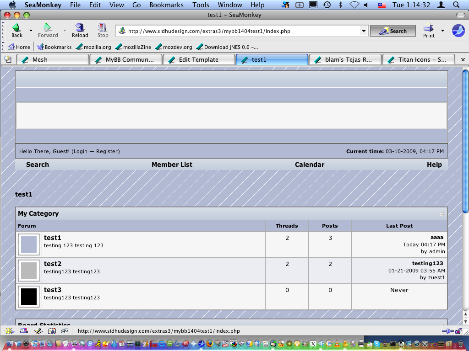Click the Home icon on bookmarks toolbar
469x351 pixels.
pos(19,47)
